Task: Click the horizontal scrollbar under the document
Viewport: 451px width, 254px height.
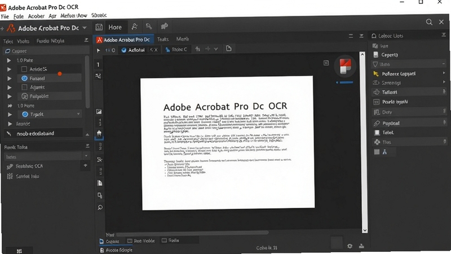Action: [192, 233]
